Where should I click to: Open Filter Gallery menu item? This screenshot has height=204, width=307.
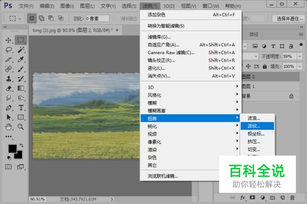point(191,37)
